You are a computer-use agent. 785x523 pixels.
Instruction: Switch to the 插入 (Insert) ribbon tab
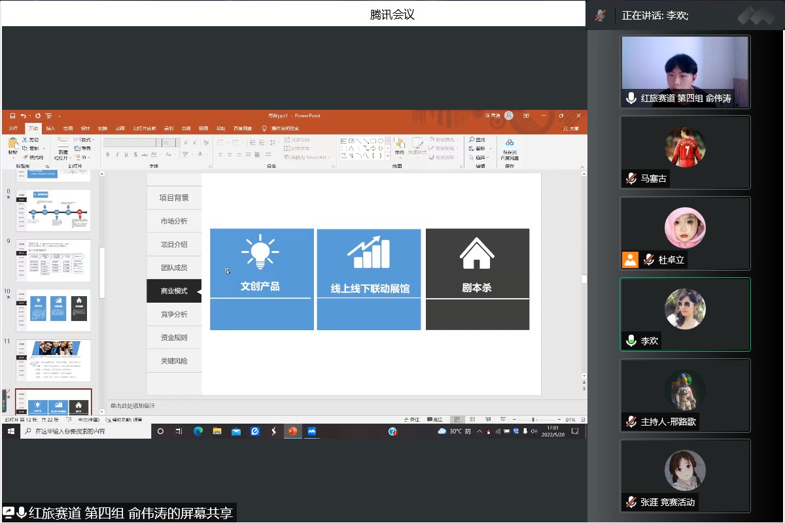[x=50, y=128]
